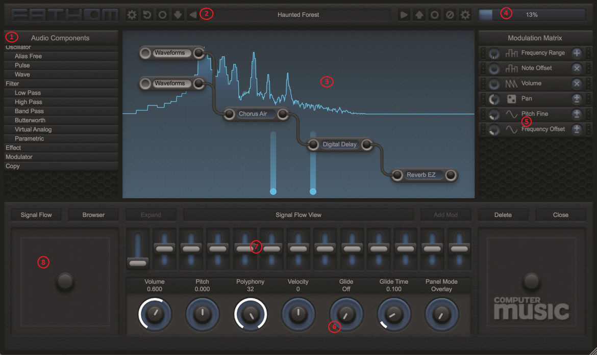This screenshot has height=355, width=597.
Task: Click the down arrow icon in top toolbar
Action: (178, 15)
